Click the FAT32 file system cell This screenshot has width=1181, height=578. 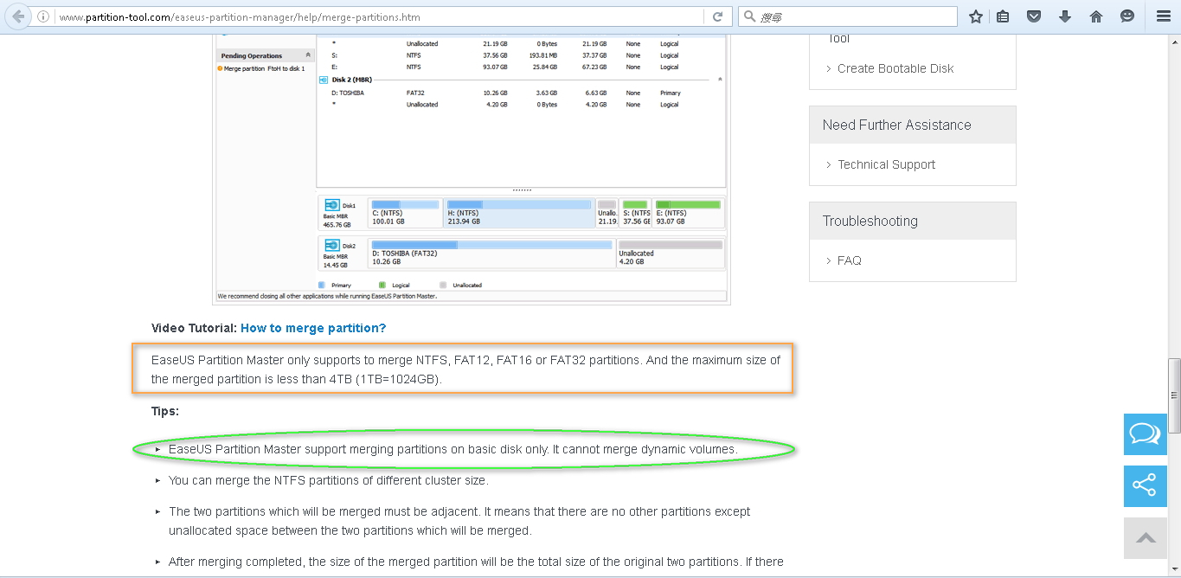[x=416, y=93]
